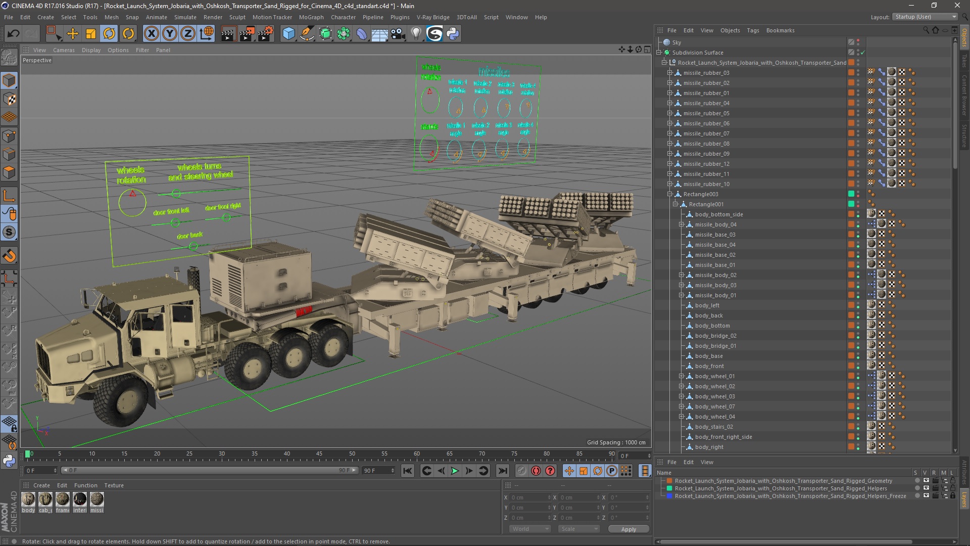
Task: Open Object Manager Tags menu
Action: click(753, 30)
